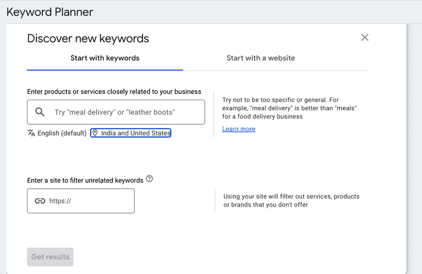Show help for site filter question mark
The image size is (422, 274).
click(149, 179)
